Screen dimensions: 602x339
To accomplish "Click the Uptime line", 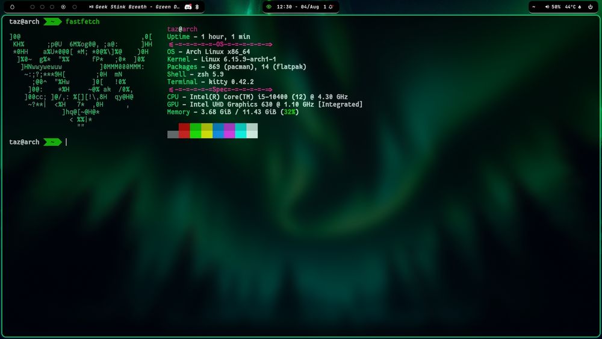I will tap(208, 37).
